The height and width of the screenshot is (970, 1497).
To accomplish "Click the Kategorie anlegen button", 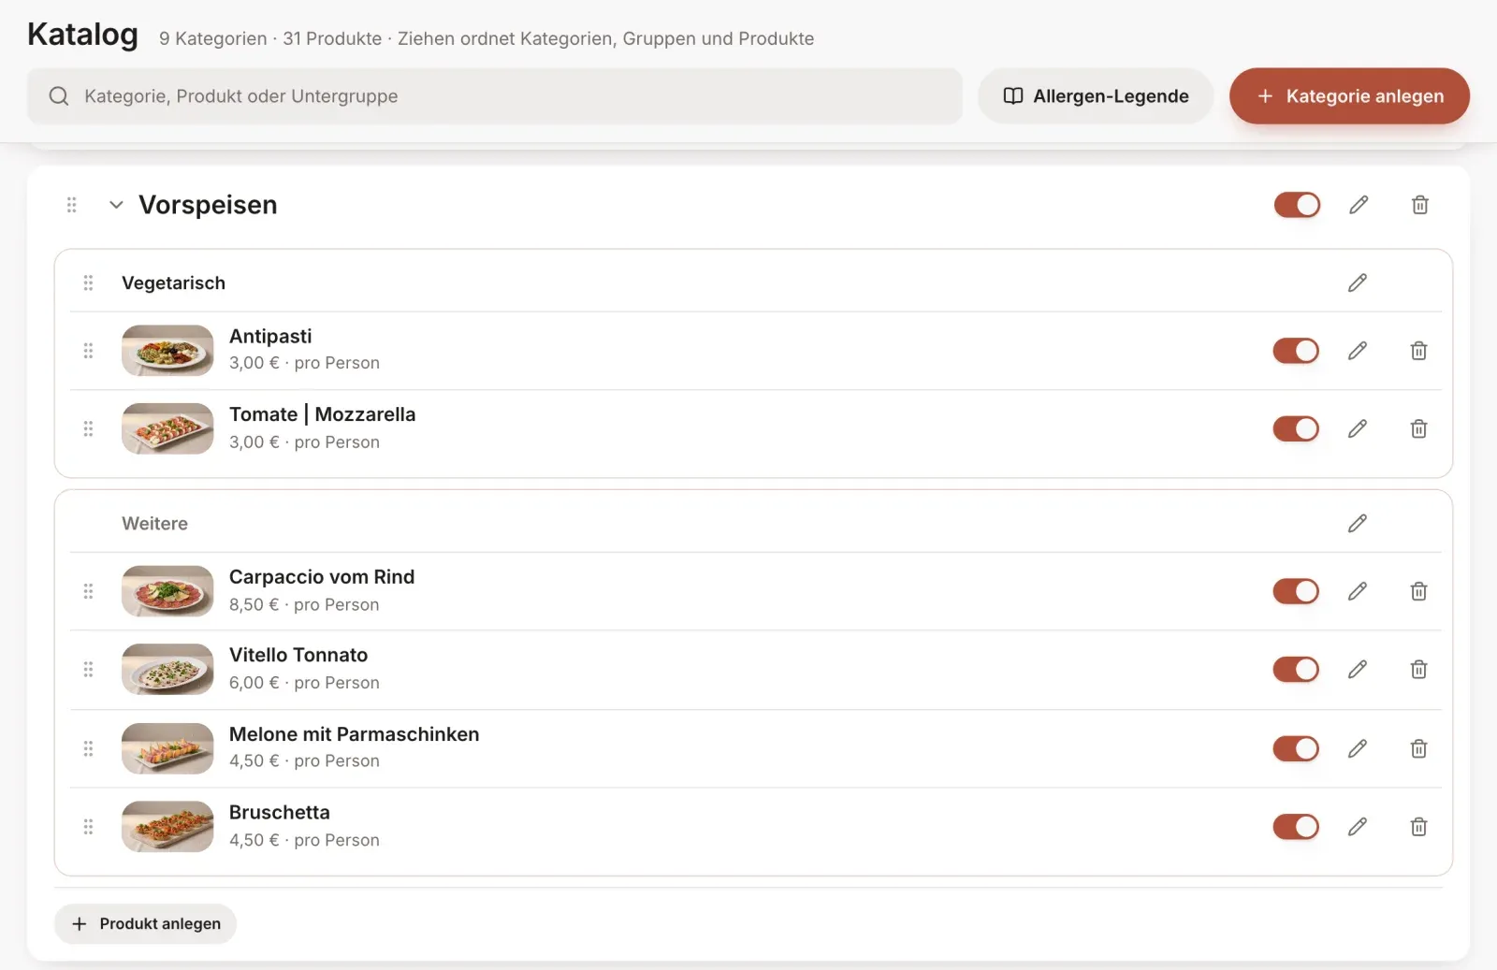I will pyautogui.click(x=1349, y=95).
